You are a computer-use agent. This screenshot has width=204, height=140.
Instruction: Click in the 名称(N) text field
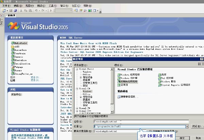[x=141, y=122]
